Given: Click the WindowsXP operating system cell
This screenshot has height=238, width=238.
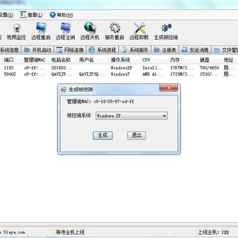Looking at the screenshot, I should tap(122, 68).
